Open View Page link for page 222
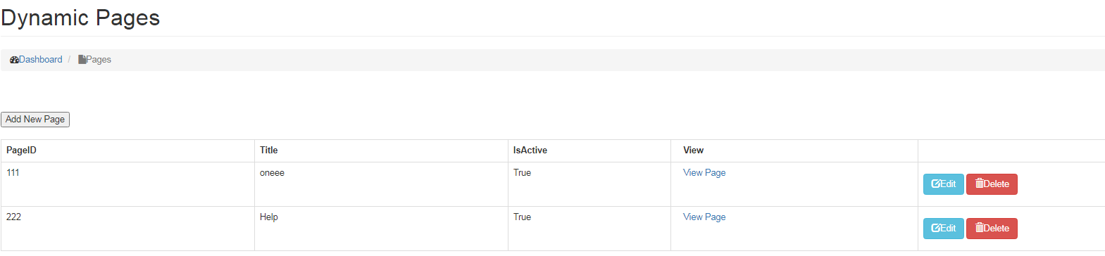 click(704, 217)
